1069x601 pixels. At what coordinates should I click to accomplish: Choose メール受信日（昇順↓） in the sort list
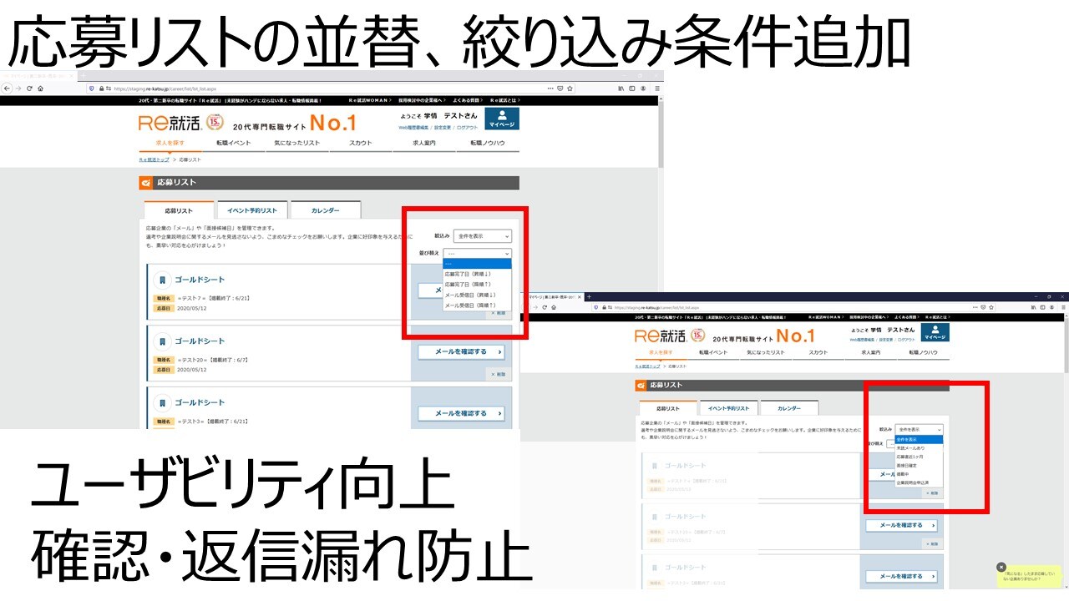click(x=477, y=295)
